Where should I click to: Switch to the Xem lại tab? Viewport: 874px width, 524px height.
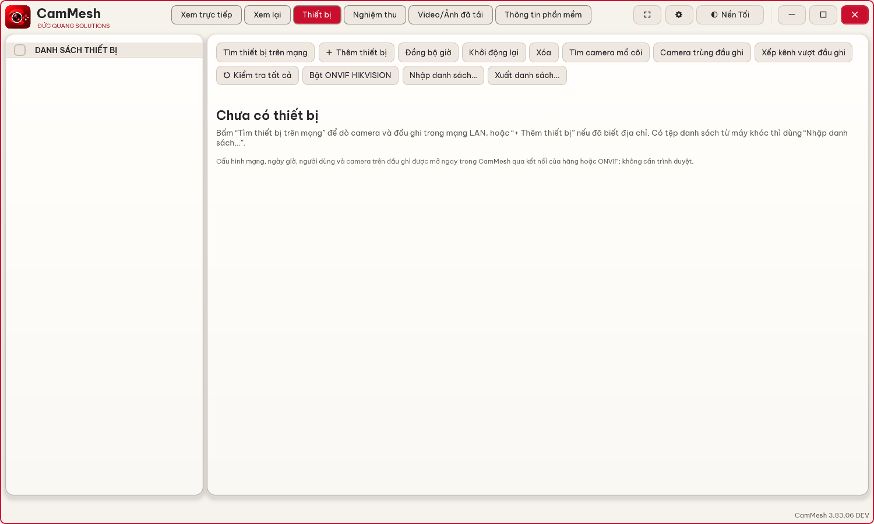267,15
